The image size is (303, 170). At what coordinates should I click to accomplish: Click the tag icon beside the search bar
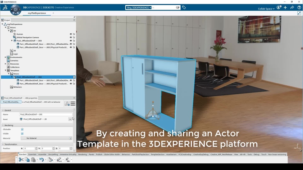[x=184, y=8]
